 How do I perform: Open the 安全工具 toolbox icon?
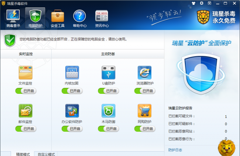coord(58,16)
